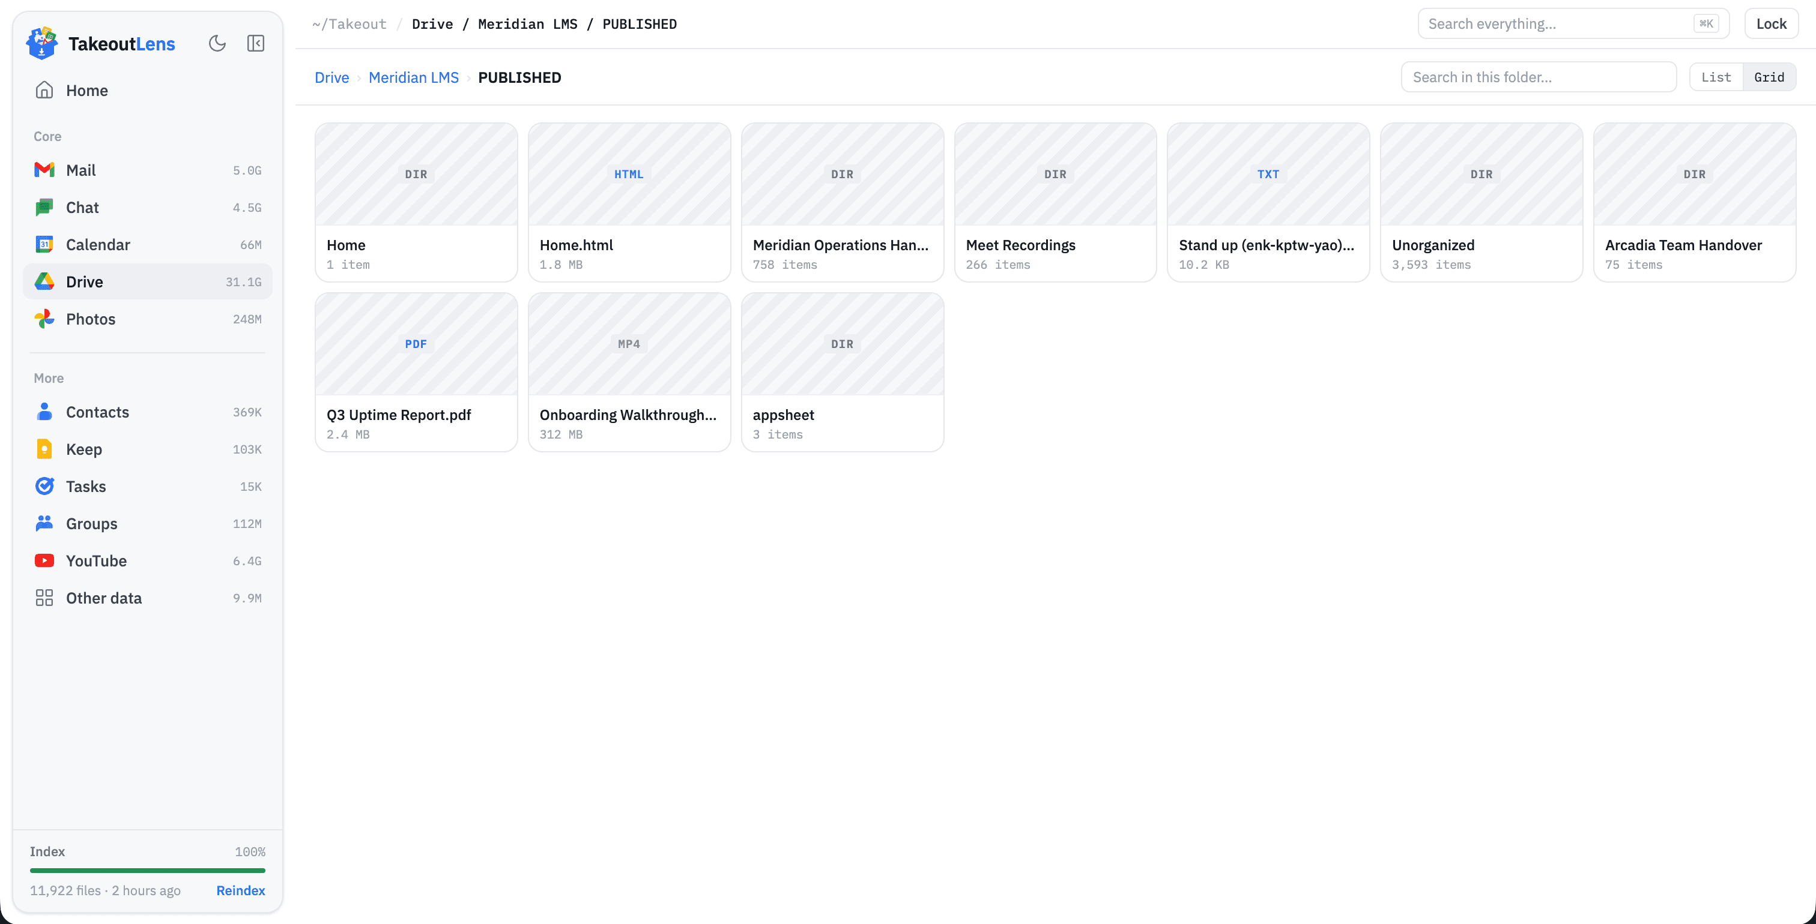Open the Meridian Operations Handbook folder thumbnail
Image resolution: width=1816 pixels, height=924 pixels.
coord(843,175)
